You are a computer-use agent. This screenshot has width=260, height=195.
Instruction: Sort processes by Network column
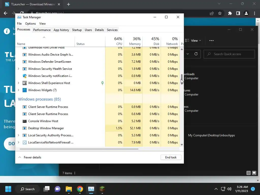pyautogui.click(x=170, y=41)
